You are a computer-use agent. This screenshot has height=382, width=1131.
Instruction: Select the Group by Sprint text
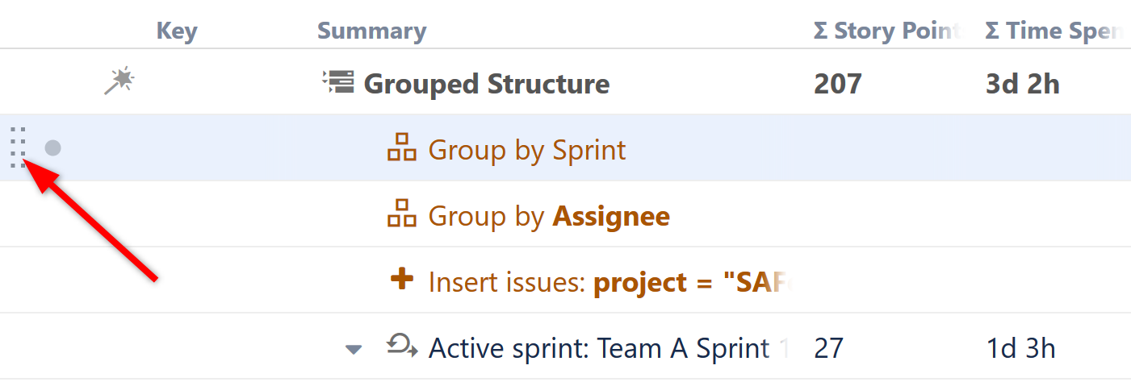pyautogui.click(x=527, y=150)
